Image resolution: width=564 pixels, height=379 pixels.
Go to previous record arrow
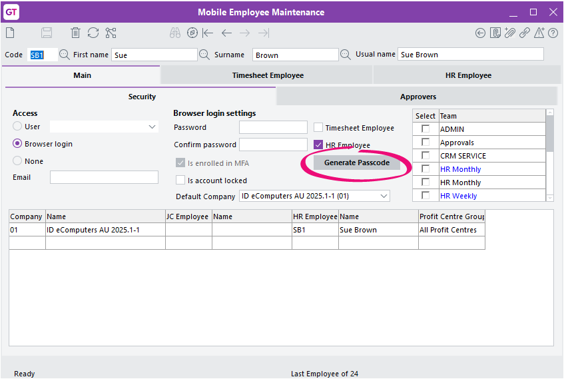[x=226, y=33]
